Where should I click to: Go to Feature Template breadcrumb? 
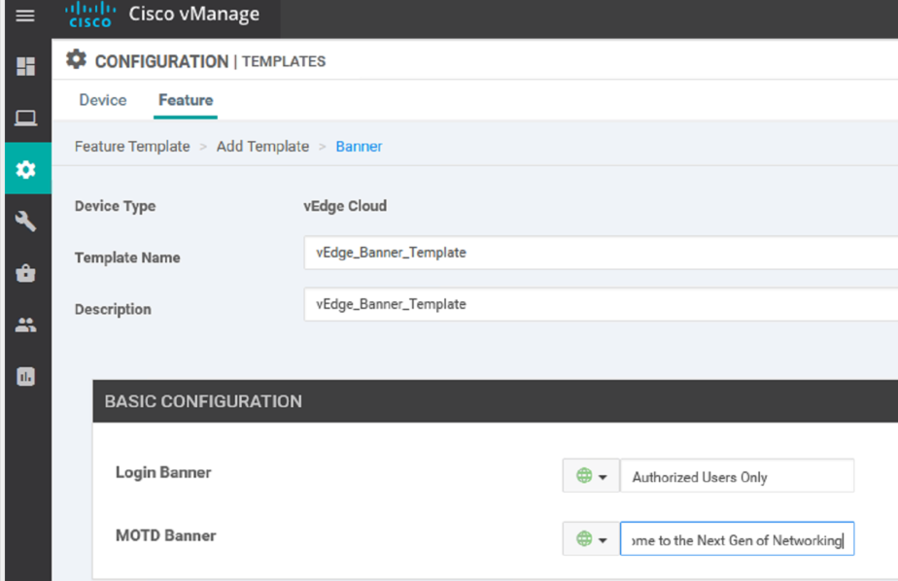tap(132, 147)
